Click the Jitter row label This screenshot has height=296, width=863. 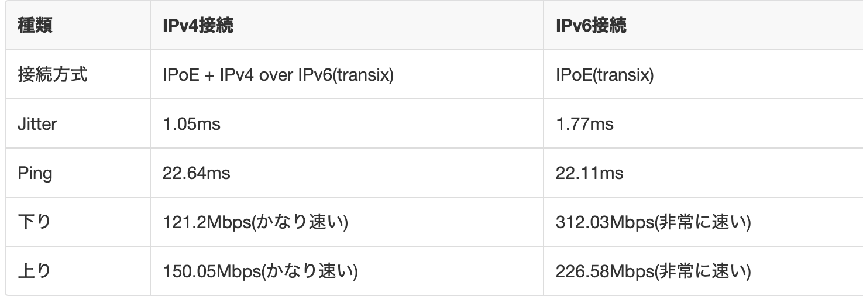(x=38, y=124)
